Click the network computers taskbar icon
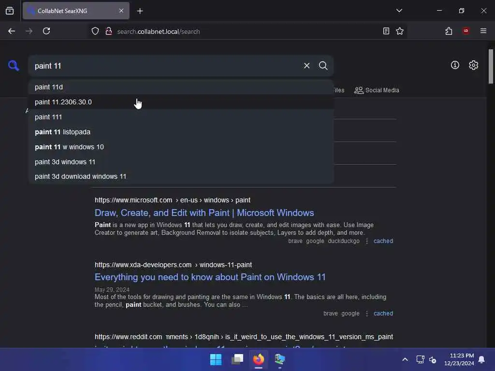 (x=280, y=359)
